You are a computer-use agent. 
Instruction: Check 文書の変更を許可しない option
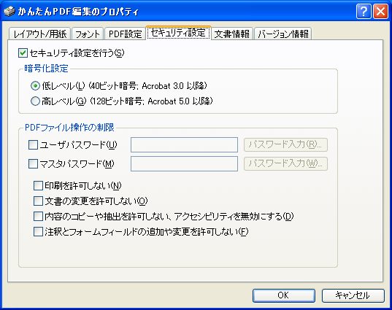click(38, 201)
